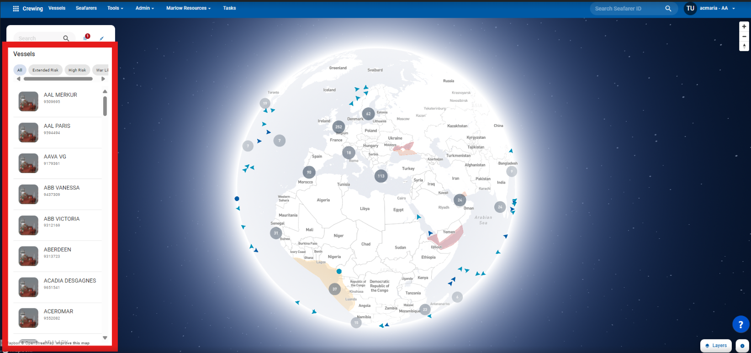This screenshot has width=751, height=353.
Task: Open the Layers button
Action: (x=716, y=346)
